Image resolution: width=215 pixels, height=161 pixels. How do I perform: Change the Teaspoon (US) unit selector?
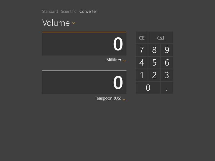pos(110,98)
